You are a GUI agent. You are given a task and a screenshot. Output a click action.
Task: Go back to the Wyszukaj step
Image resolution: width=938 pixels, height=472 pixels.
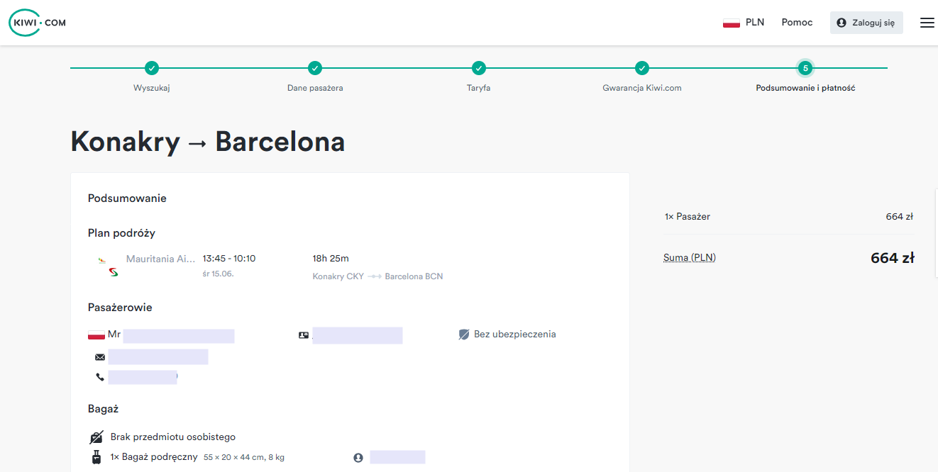[x=152, y=88]
